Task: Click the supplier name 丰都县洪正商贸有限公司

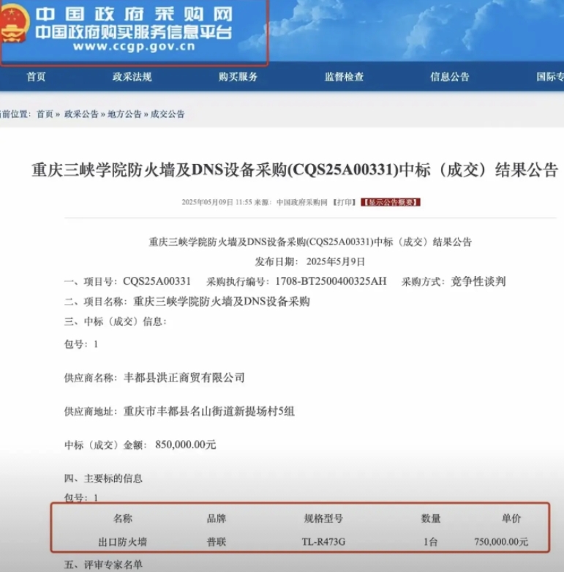Action: coord(184,378)
